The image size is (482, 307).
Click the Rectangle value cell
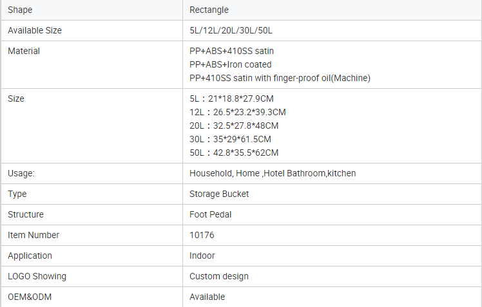click(209, 10)
